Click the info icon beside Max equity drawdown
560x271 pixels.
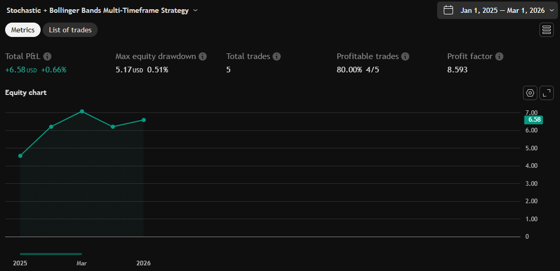tap(203, 56)
